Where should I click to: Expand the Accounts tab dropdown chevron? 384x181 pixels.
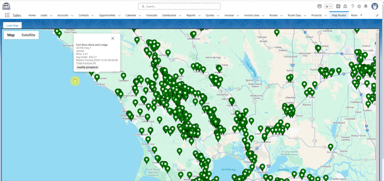(x=72, y=15)
